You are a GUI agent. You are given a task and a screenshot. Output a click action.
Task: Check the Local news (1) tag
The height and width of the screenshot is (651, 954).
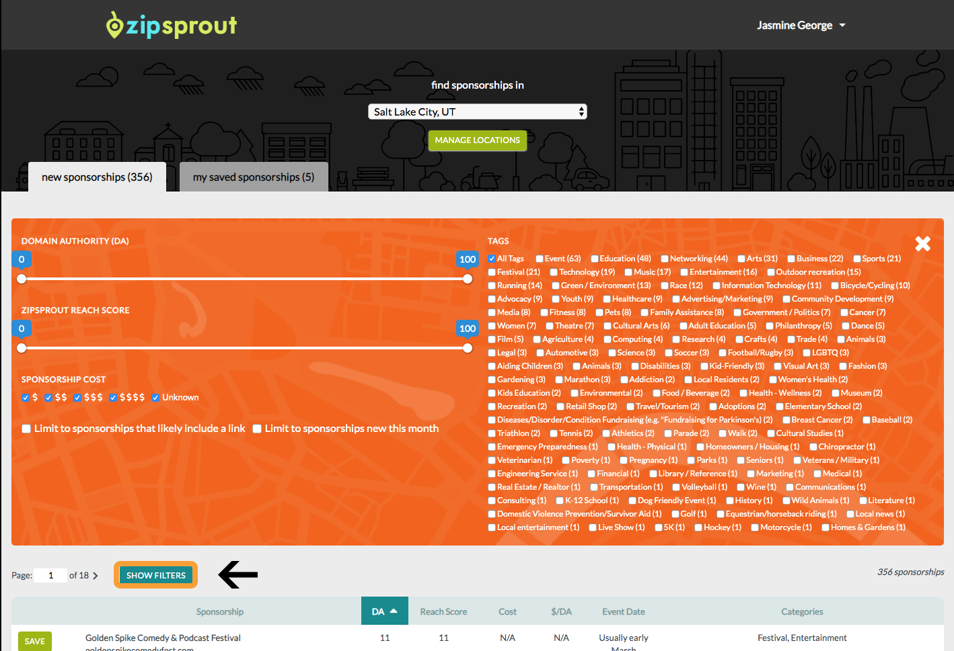coord(850,514)
